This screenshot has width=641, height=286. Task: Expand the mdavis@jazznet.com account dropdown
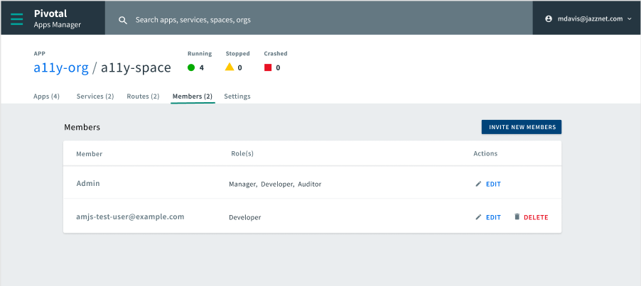pyautogui.click(x=629, y=19)
